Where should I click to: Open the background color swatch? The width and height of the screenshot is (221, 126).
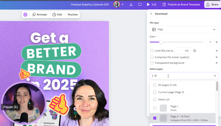pyautogui.click(x=25, y=15)
